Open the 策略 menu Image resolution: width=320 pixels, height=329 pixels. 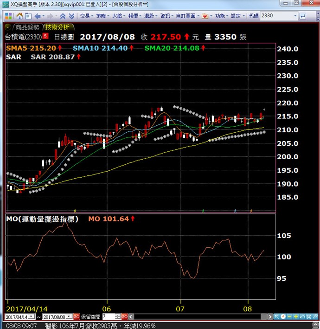pos(102,16)
